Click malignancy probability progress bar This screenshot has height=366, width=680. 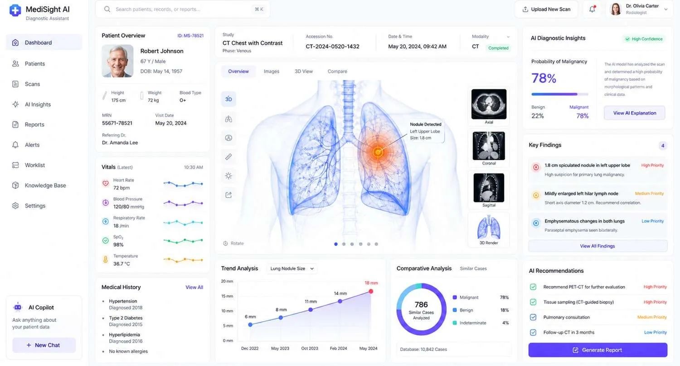(x=560, y=94)
